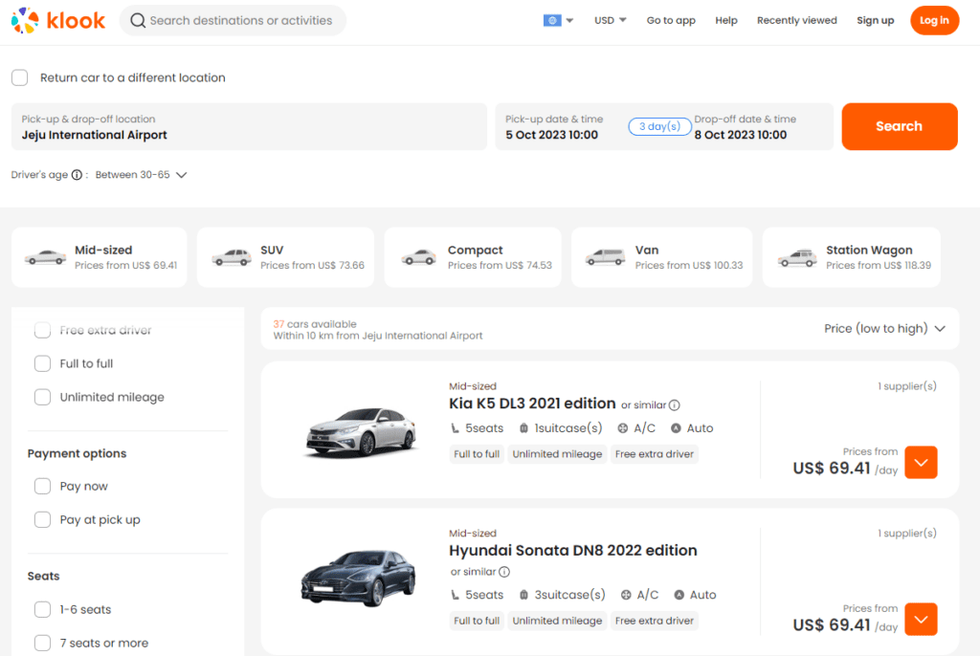Open the language flag selector
The width and height of the screenshot is (980, 656).
(x=558, y=21)
